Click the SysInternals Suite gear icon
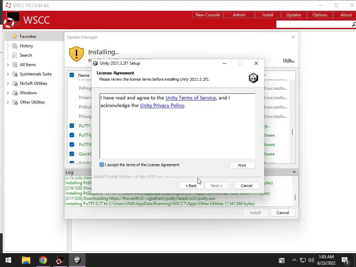The image size is (356, 267). coord(15,74)
